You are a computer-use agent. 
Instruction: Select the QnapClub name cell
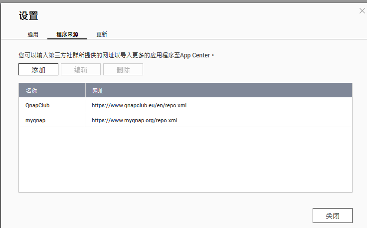(52, 105)
